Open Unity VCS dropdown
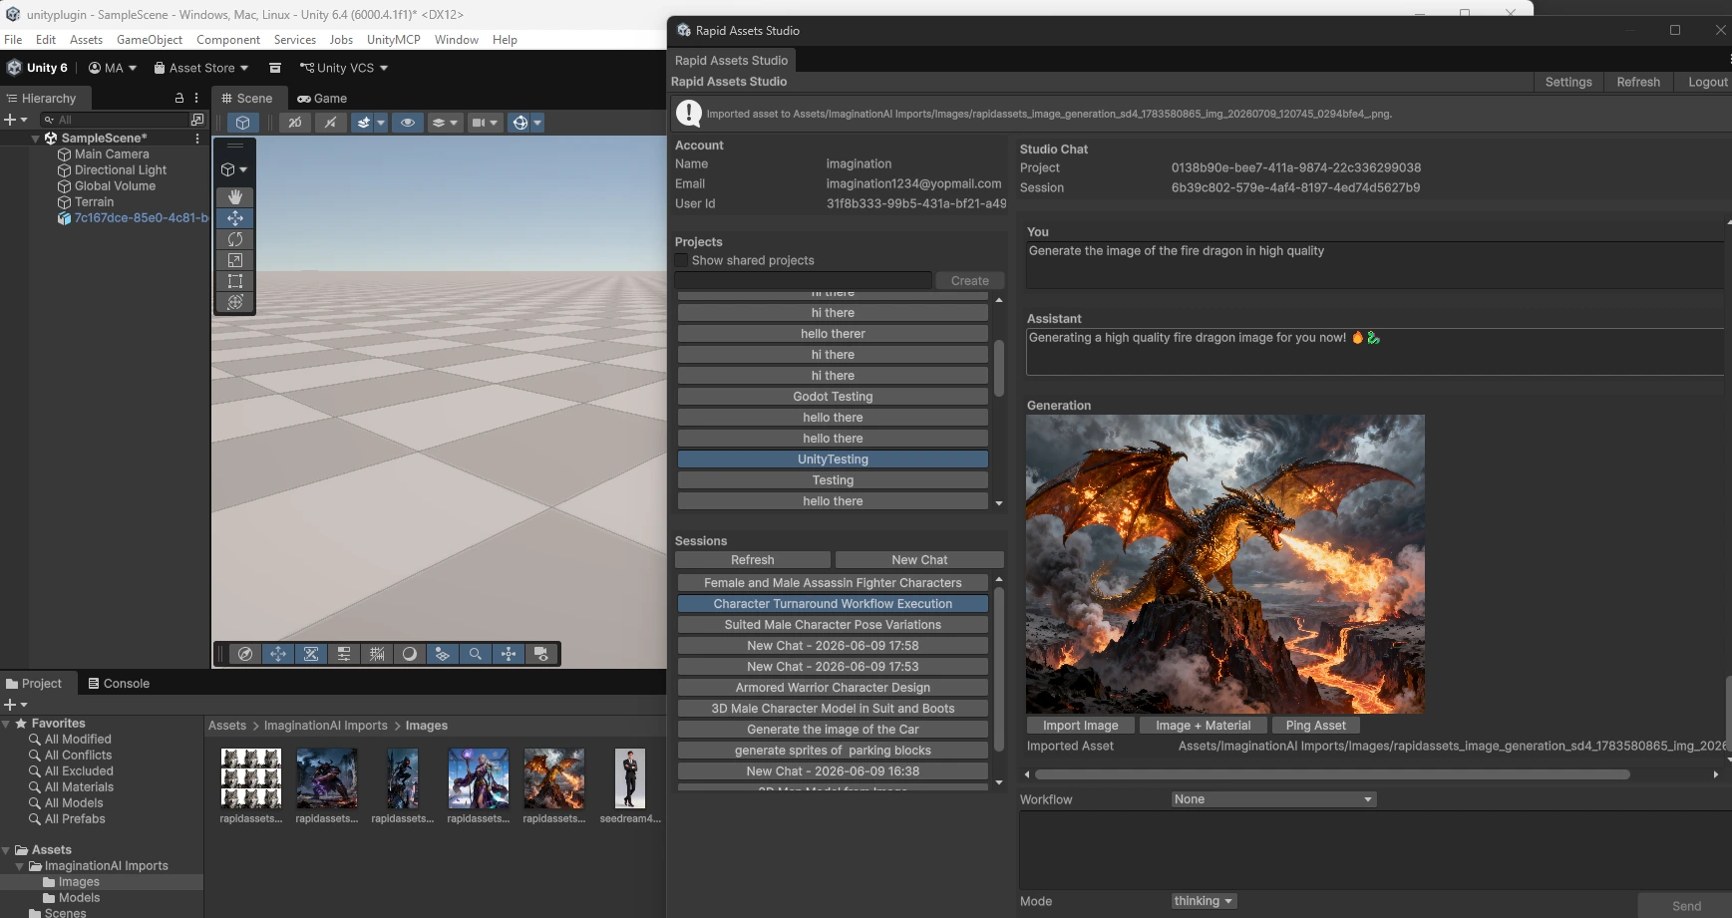 [x=344, y=68]
